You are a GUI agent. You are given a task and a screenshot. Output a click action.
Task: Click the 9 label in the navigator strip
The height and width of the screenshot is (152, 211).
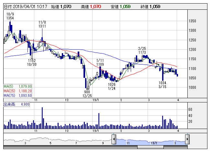(x=103, y=143)
